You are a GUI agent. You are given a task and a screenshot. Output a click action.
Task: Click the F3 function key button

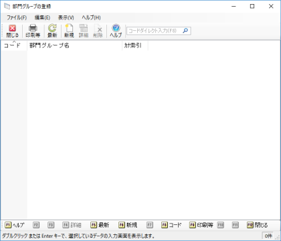pyautogui.click(x=51, y=225)
